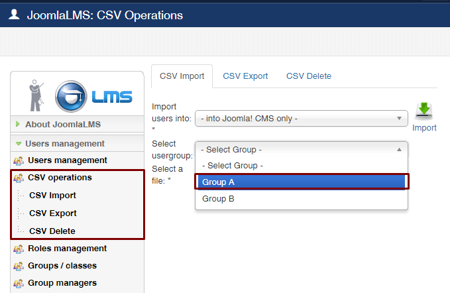Viewport: 450px width, 293px height.
Task: Click the teacher figure icon in sidebar
Action: 36,95
